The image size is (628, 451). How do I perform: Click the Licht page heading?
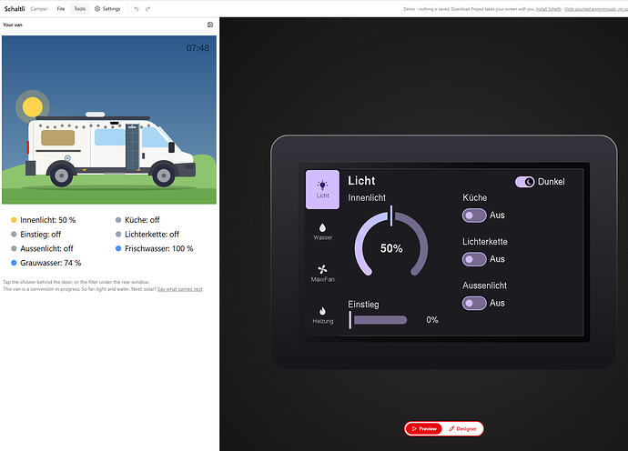point(361,181)
